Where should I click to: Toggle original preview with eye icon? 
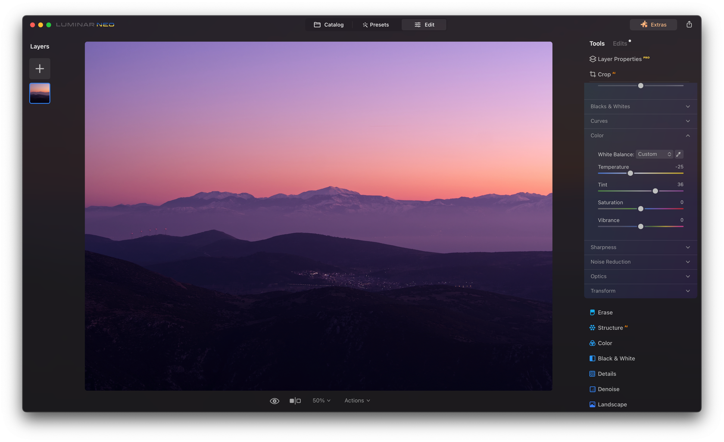tap(275, 401)
